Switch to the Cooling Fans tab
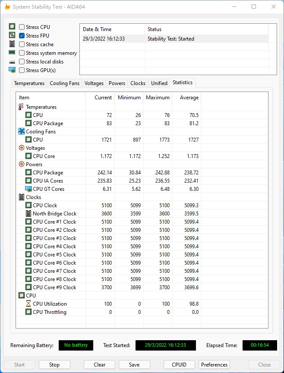 64,83
